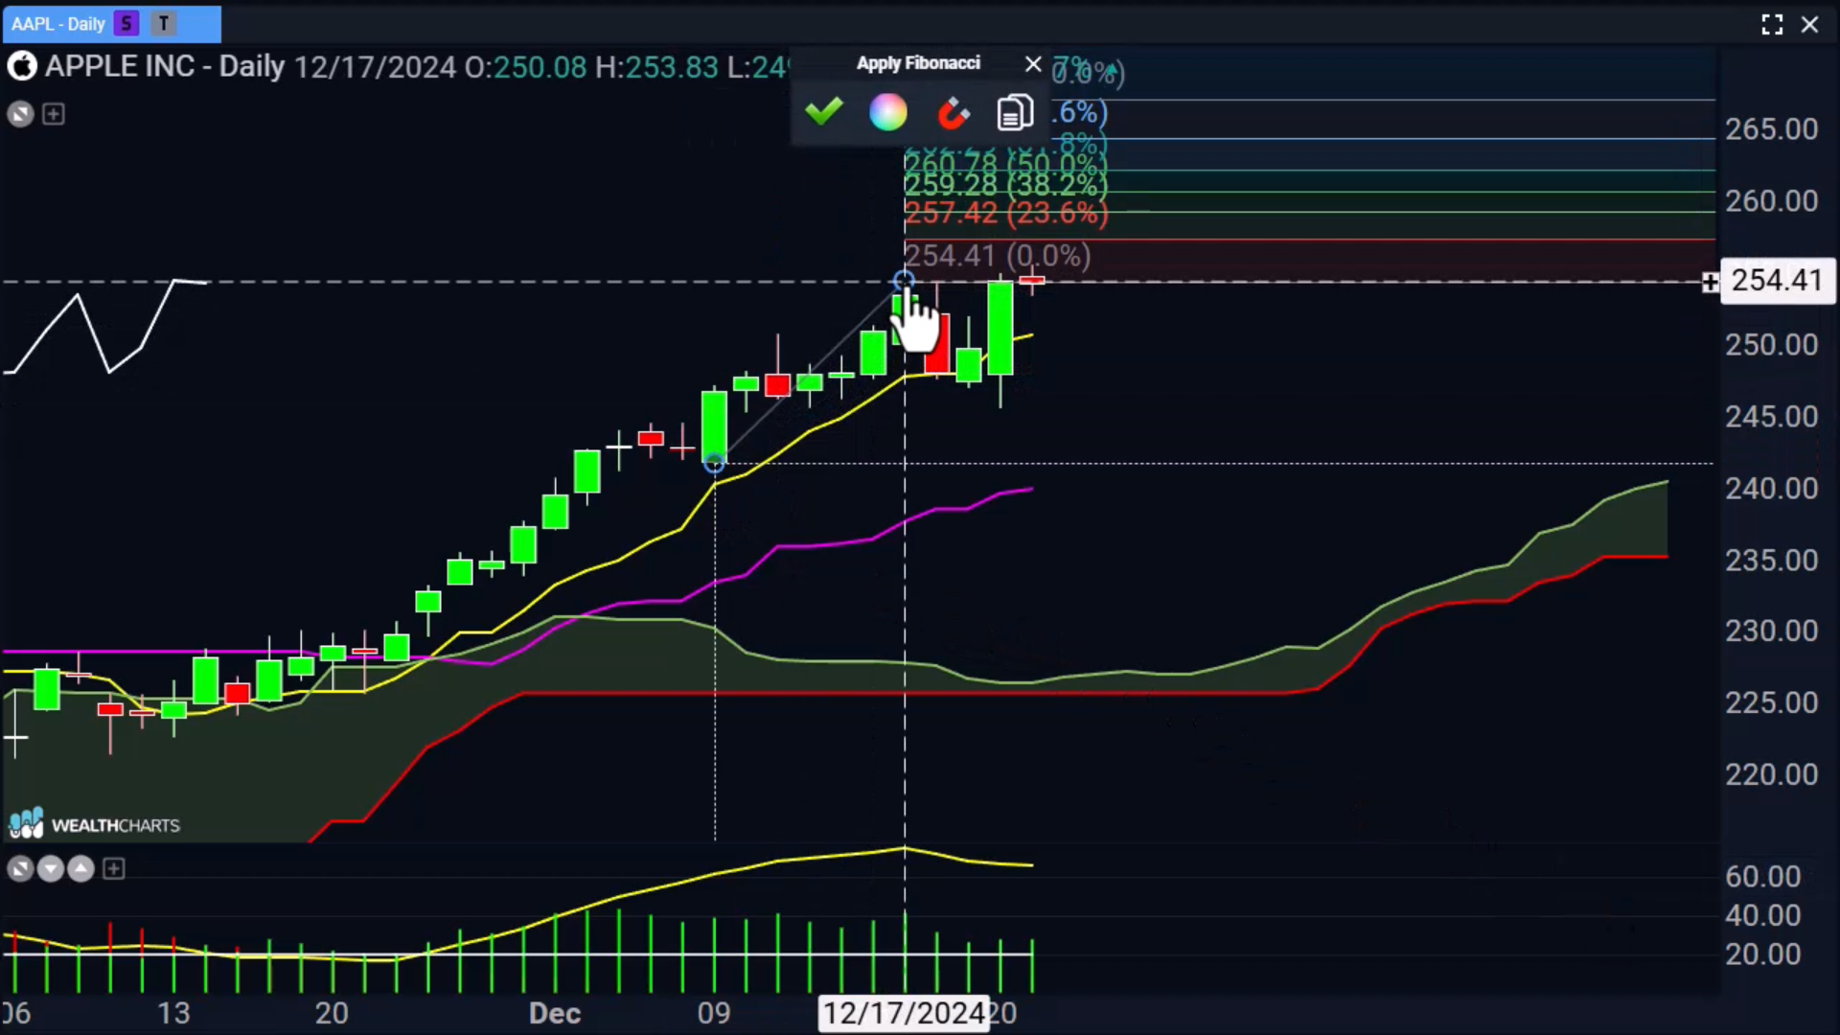Close the chart window with X
The width and height of the screenshot is (1840, 1035).
coord(1809,25)
